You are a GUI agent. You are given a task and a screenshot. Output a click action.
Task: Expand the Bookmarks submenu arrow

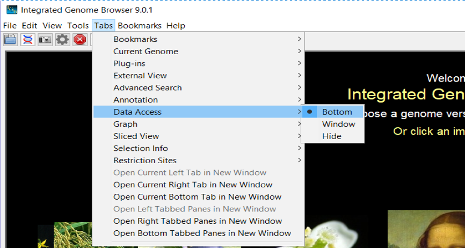tap(299, 39)
